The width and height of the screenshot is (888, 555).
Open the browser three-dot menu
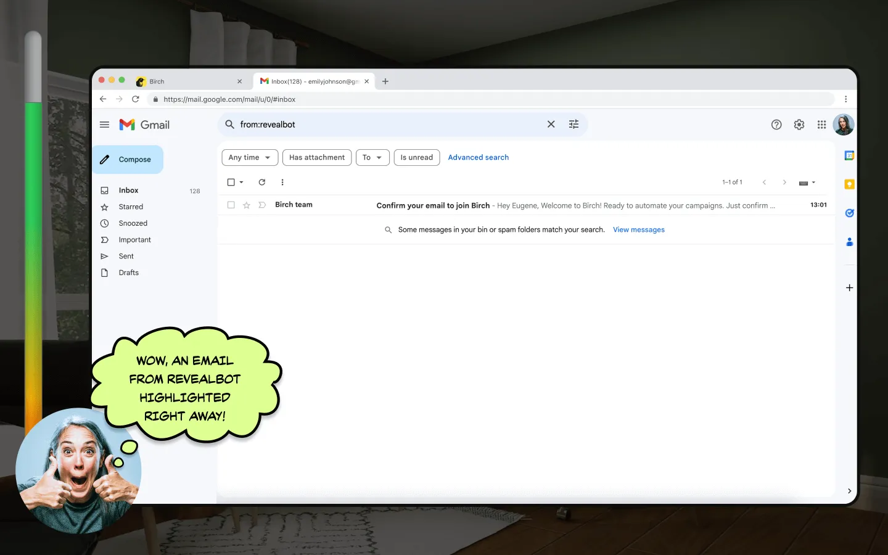(845, 99)
